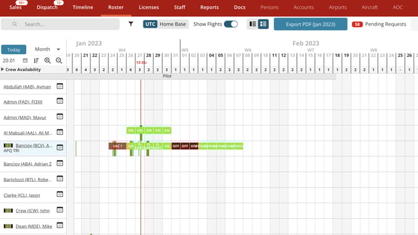Zoom out the roster timeline
The image size is (418, 235).
(59, 61)
